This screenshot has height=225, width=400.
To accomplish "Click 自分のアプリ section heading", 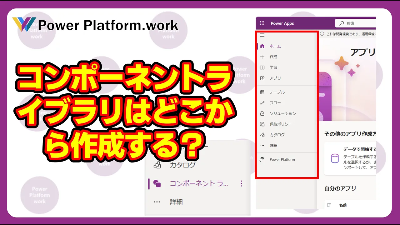I will pyautogui.click(x=340, y=188).
